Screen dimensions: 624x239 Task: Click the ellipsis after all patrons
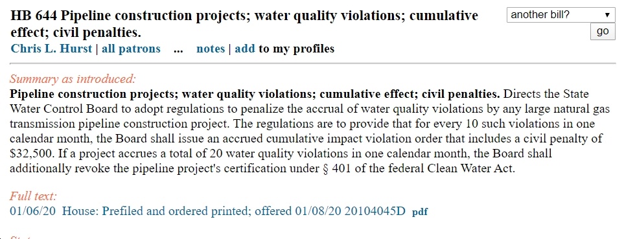click(178, 49)
